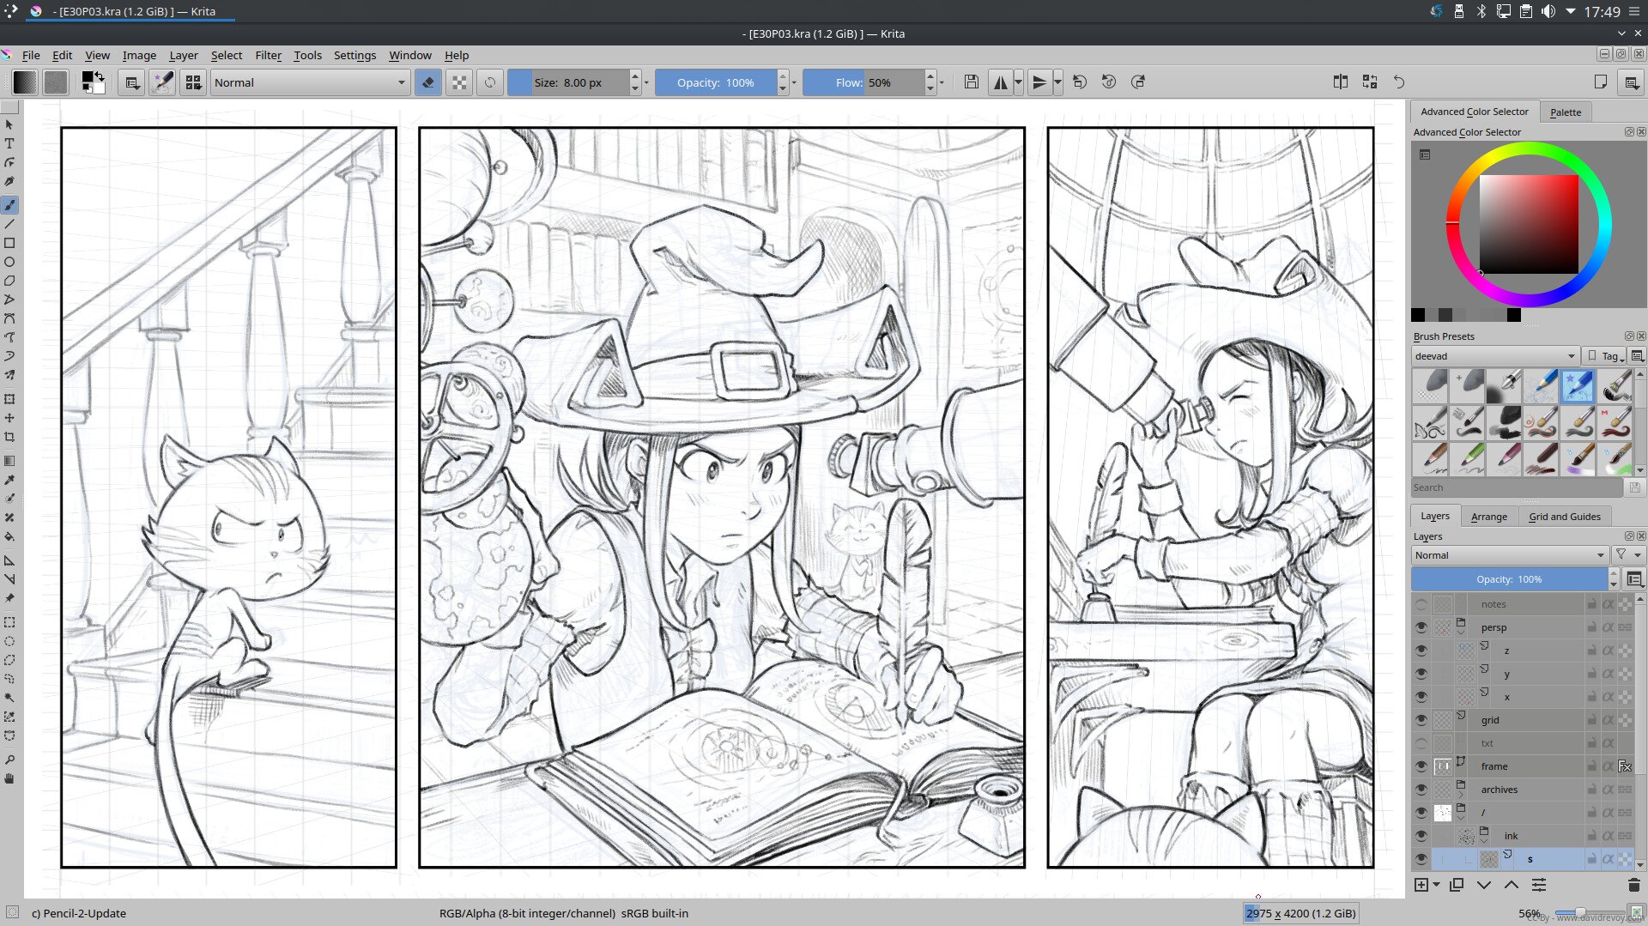Open the Normal blending mode dropdown in toolbar

pos(309,82)
